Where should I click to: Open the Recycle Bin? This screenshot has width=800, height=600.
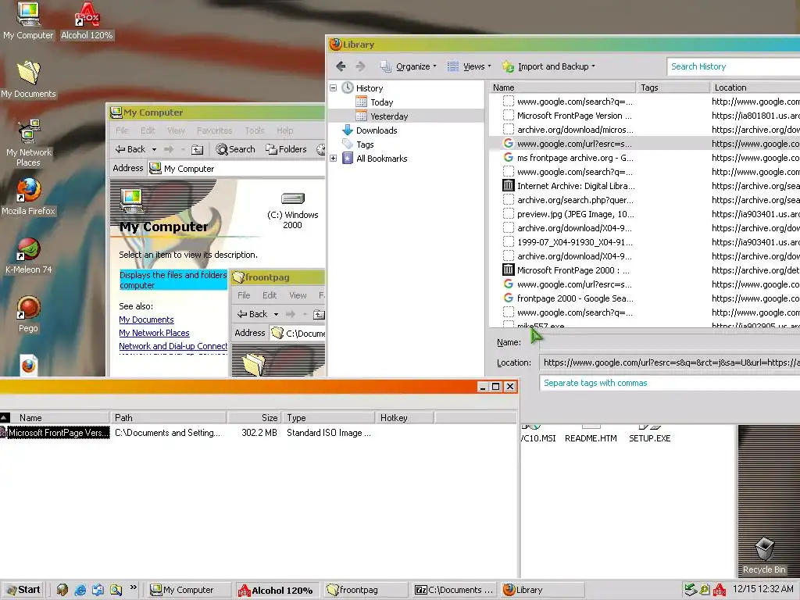tap(764, 555)
